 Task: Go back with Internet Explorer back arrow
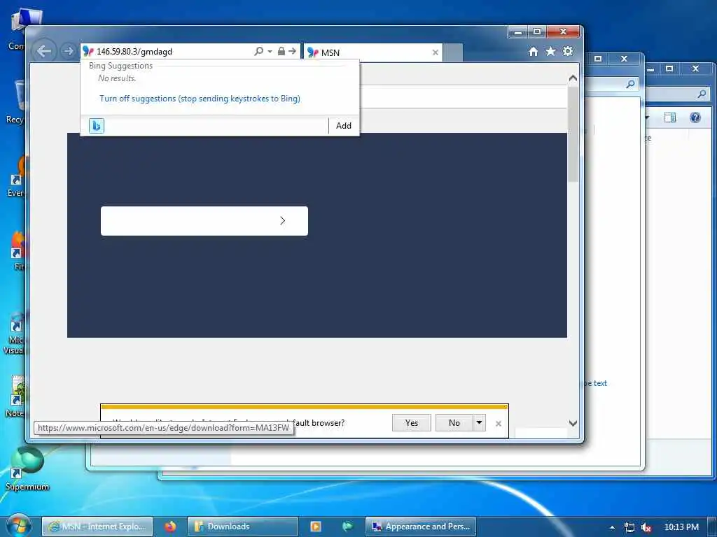[44, 50]
